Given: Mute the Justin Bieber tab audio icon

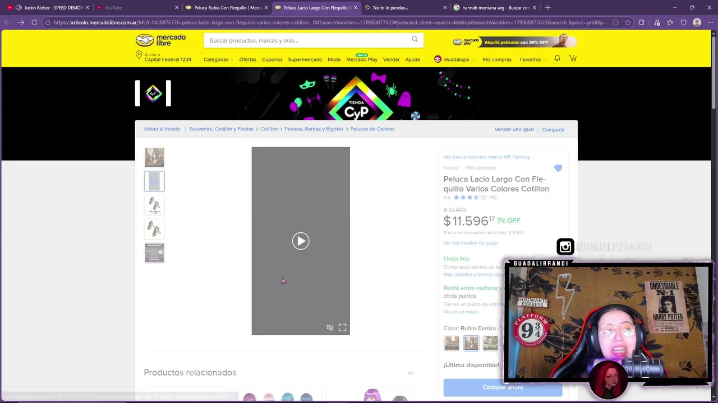Looking at the screenshot, I should coord(19,7).
